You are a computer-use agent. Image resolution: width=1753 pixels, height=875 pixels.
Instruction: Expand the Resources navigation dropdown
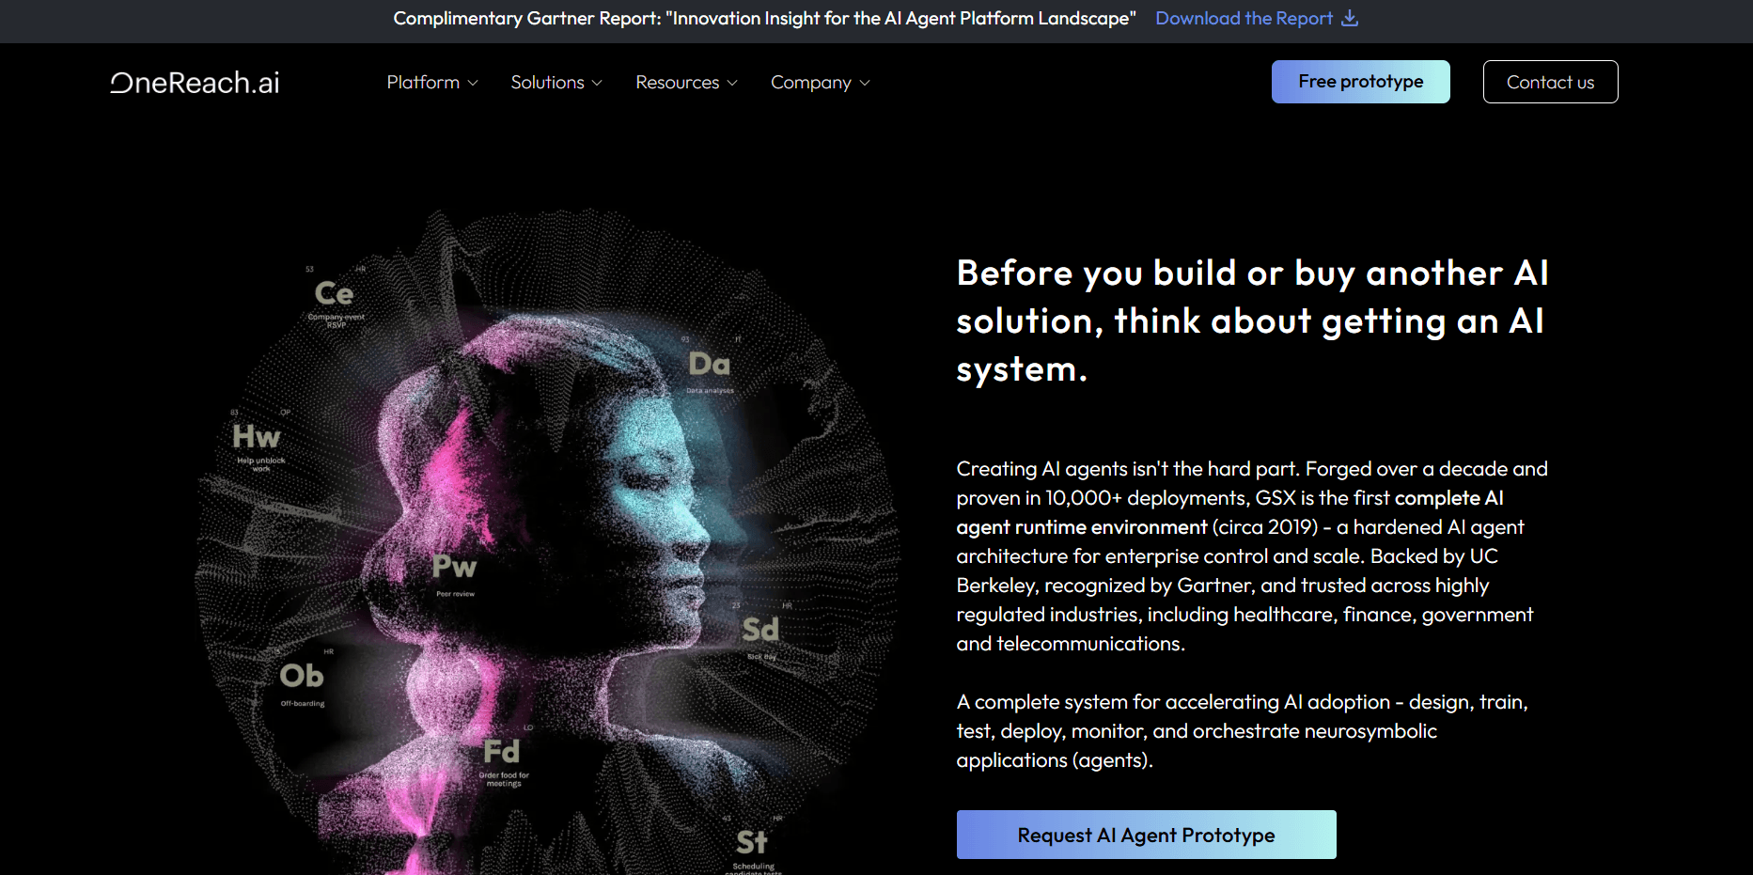pyautogui.click(x=686, y=82)
